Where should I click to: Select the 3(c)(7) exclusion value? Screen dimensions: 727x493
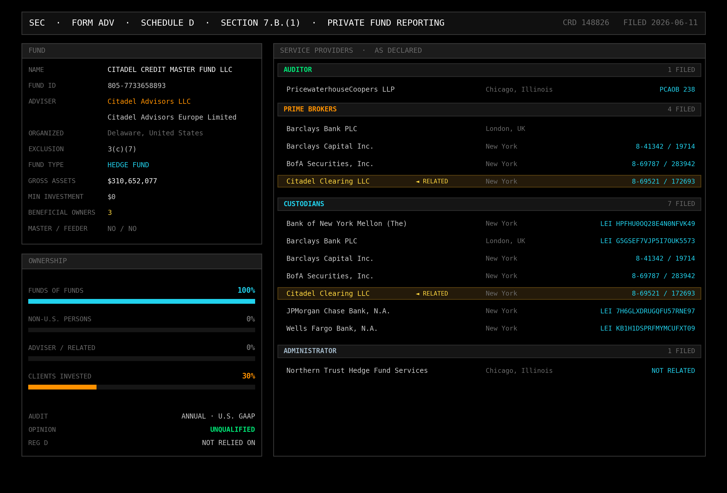point(122,149)
